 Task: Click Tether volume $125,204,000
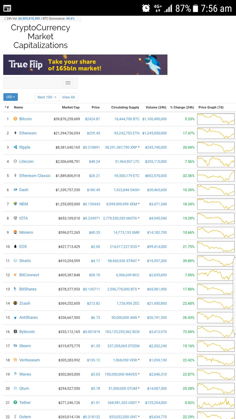coord(156,403)
